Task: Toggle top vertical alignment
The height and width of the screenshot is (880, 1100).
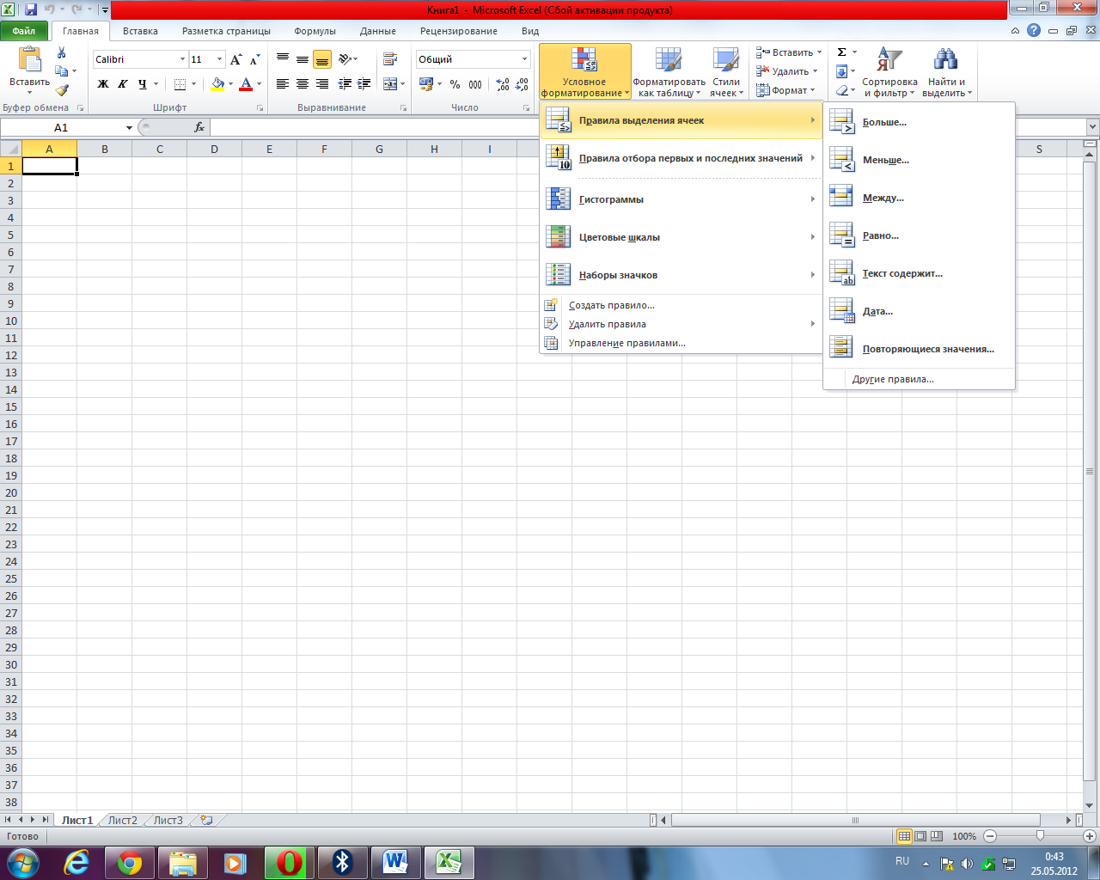Action: tap(283, 59)
